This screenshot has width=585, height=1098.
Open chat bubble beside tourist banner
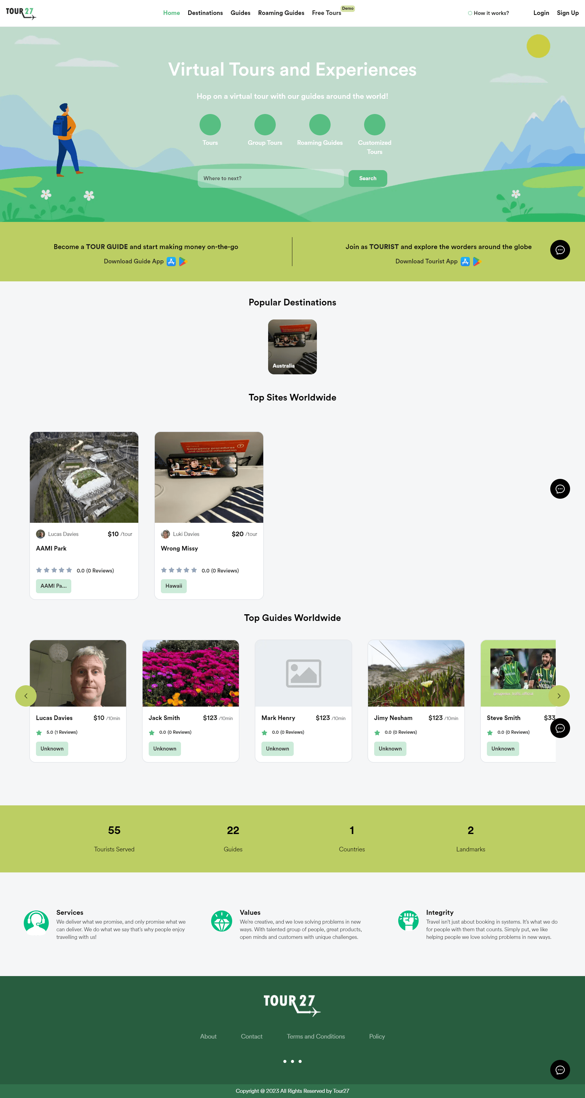pos(560,250)
